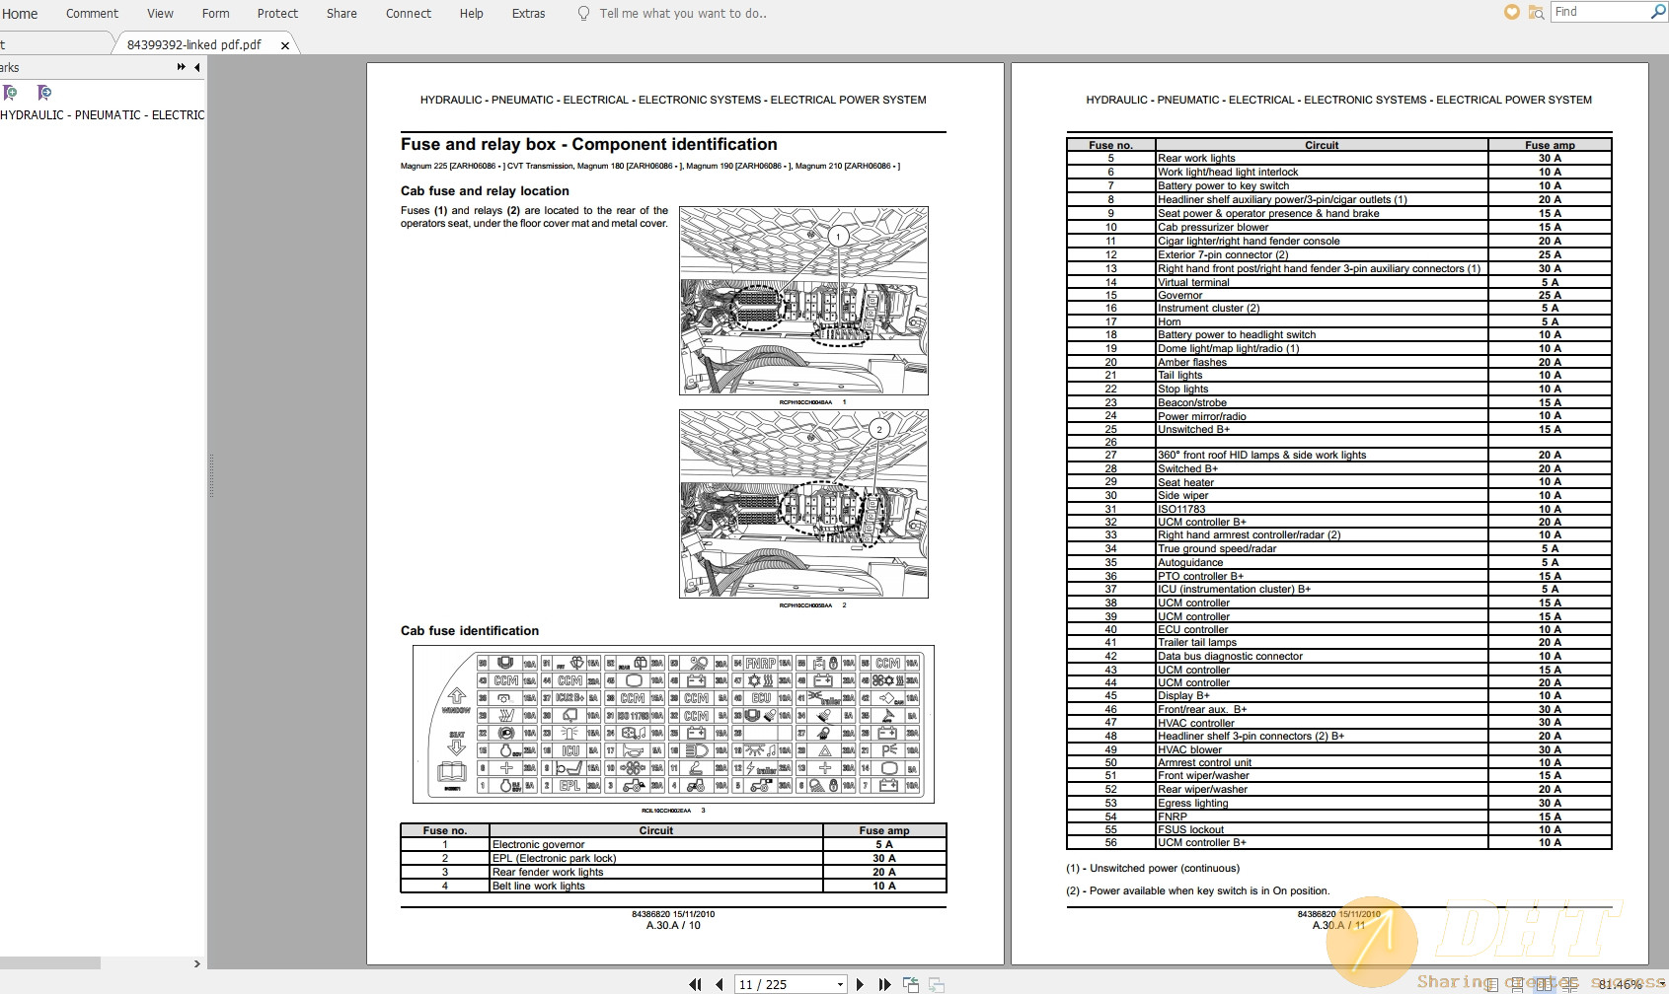Switch to 84399392-linked pdf.pdf tab
This screenshot has height=994, width=1669.
click(194, 44)
